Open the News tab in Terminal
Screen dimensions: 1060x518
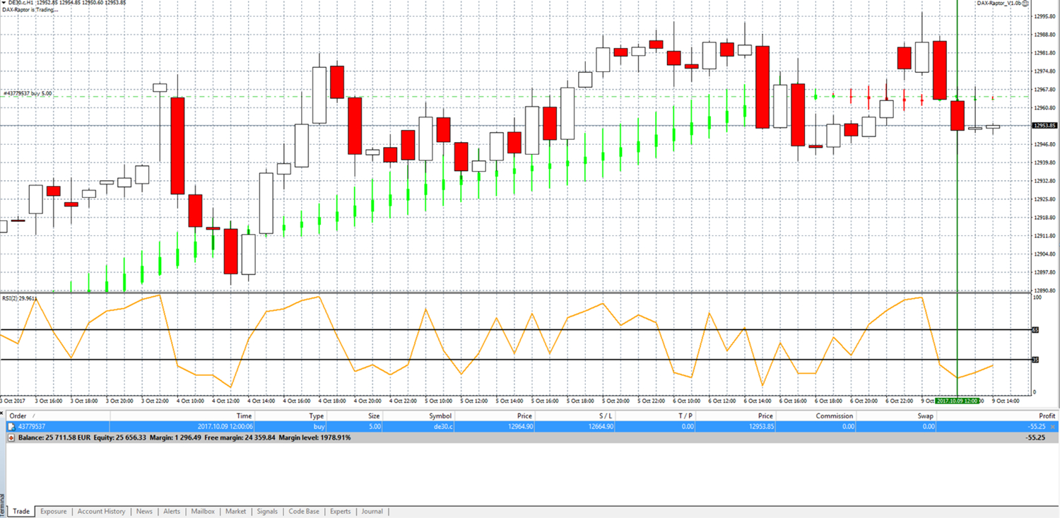pyautogui.click(x=144, y=512)
